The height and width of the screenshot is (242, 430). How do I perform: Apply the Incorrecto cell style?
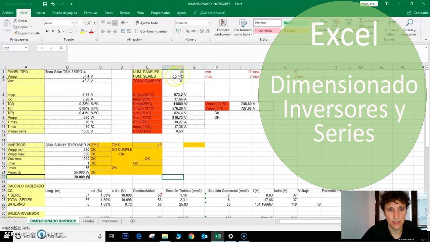pos(267,30)
